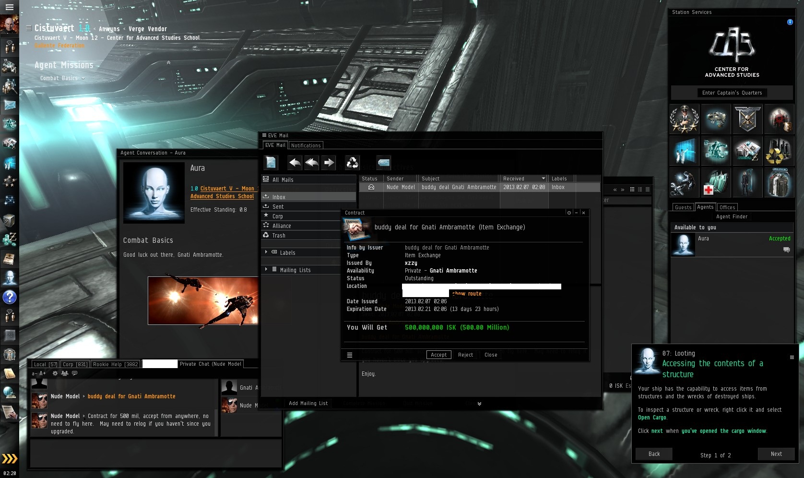This screenshot has width=804, height=478.
Task: Open the Contract window options menu
Action: tap(350, 355)
